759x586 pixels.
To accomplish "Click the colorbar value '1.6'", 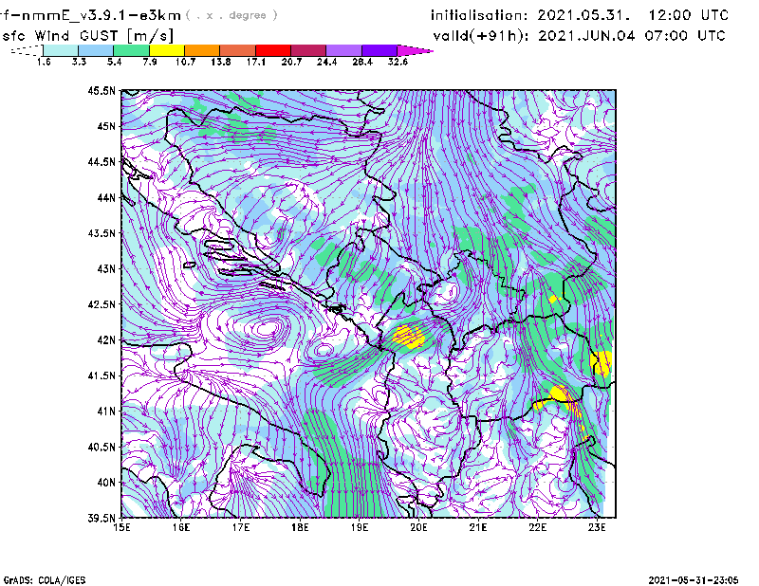I will (44, 62).
